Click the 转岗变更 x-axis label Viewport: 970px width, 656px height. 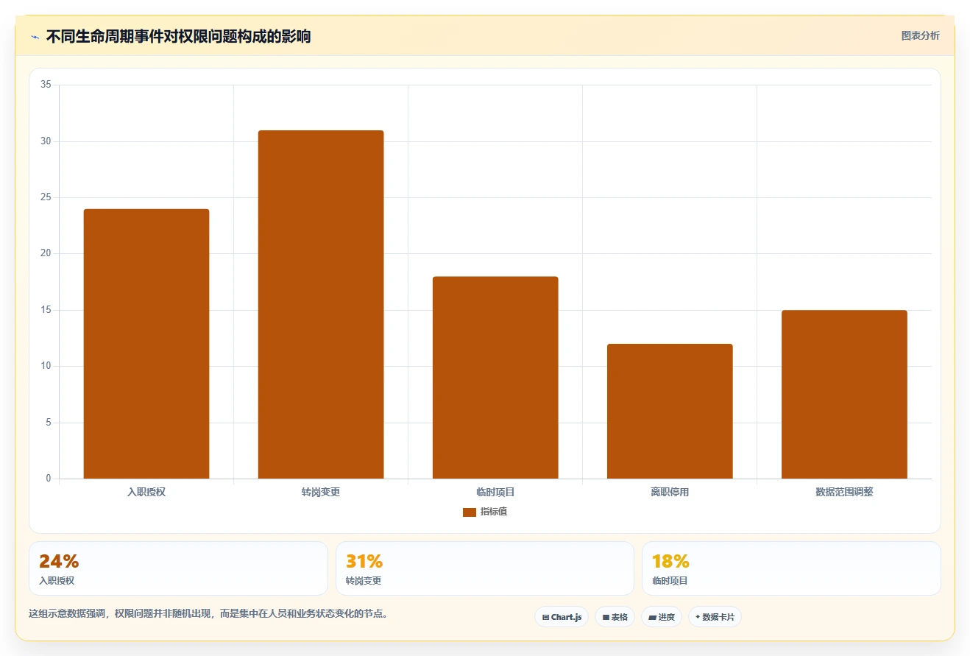coord(321,492)
